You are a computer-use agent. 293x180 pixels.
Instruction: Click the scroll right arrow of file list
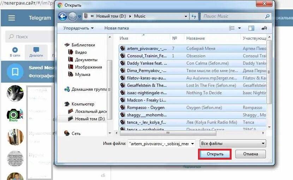click(x=263, y=133)
